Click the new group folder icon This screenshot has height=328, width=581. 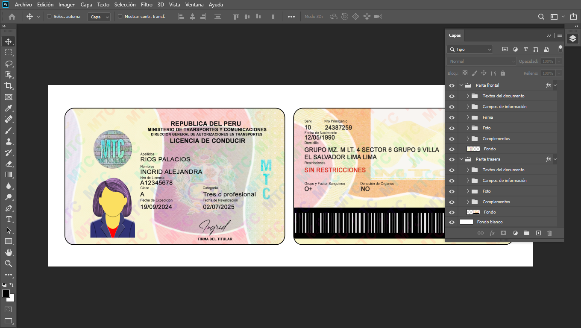pos(527,233)
